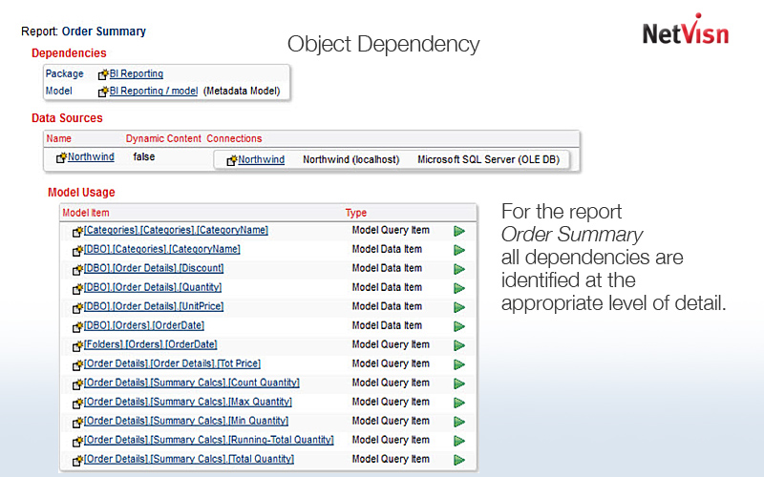Click the NetVisn logo
764x477 pixels.
pyautogui.click(x=686, y=30)
